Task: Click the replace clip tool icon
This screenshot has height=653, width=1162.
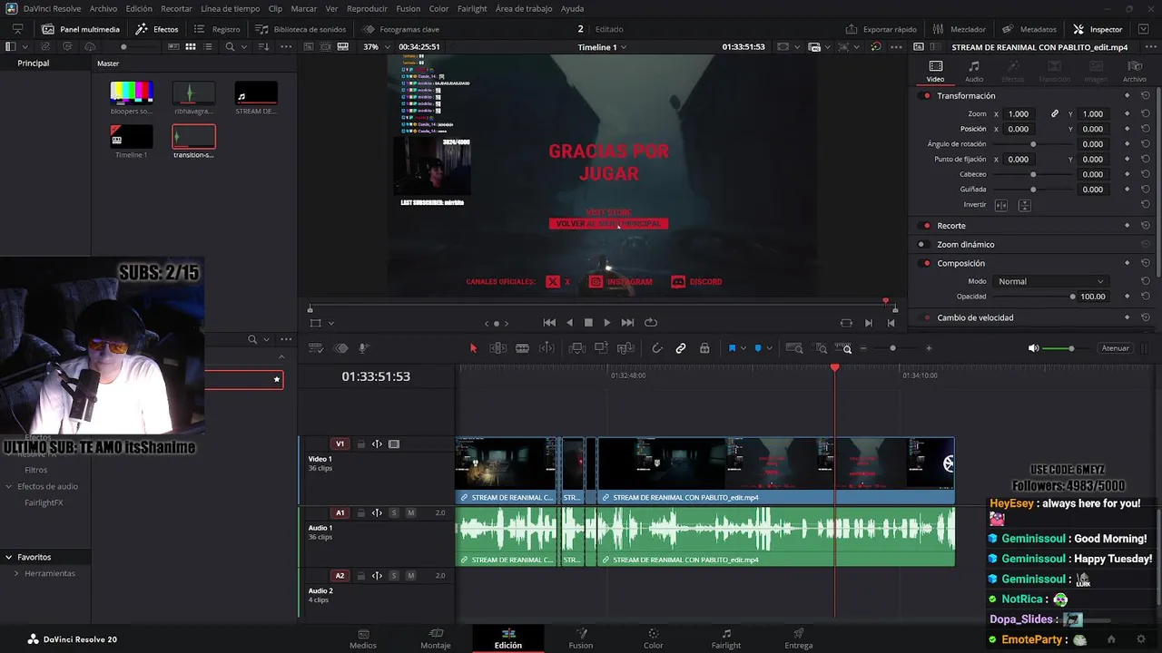Action: click(625, 348)
